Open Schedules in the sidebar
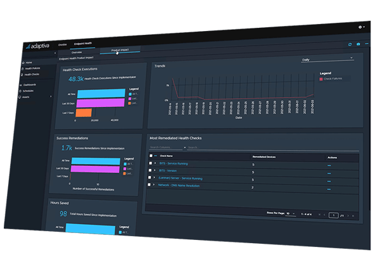The image size is (380, 271). 27,91
